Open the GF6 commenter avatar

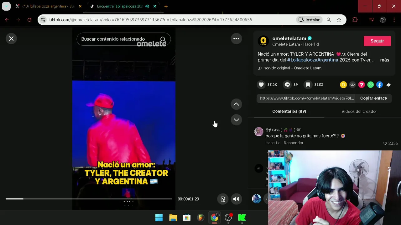tap(259, 132)
